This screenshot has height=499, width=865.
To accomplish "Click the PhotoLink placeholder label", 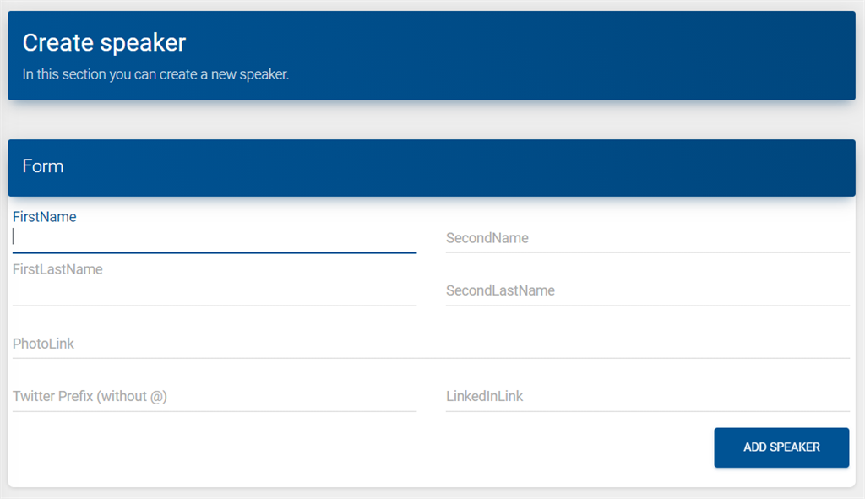I will coord(43,344).
